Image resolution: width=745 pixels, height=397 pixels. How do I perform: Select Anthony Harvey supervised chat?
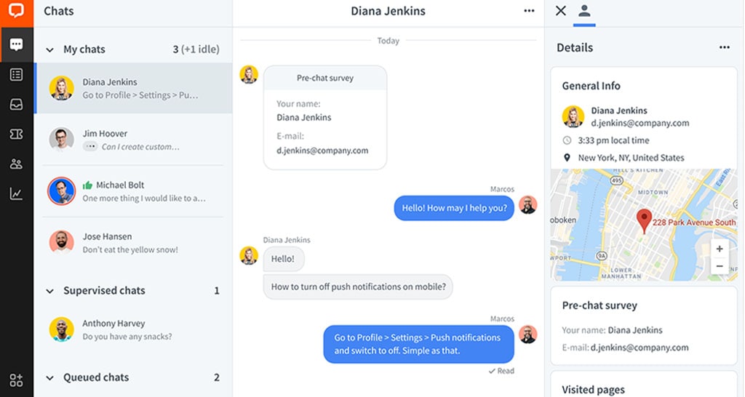(132, 329)
